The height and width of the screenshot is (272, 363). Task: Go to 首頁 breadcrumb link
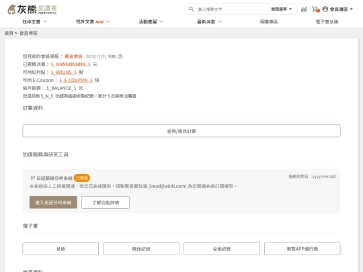[9, 33]
